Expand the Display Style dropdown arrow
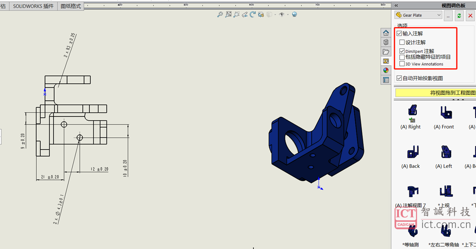 point(275,14)
